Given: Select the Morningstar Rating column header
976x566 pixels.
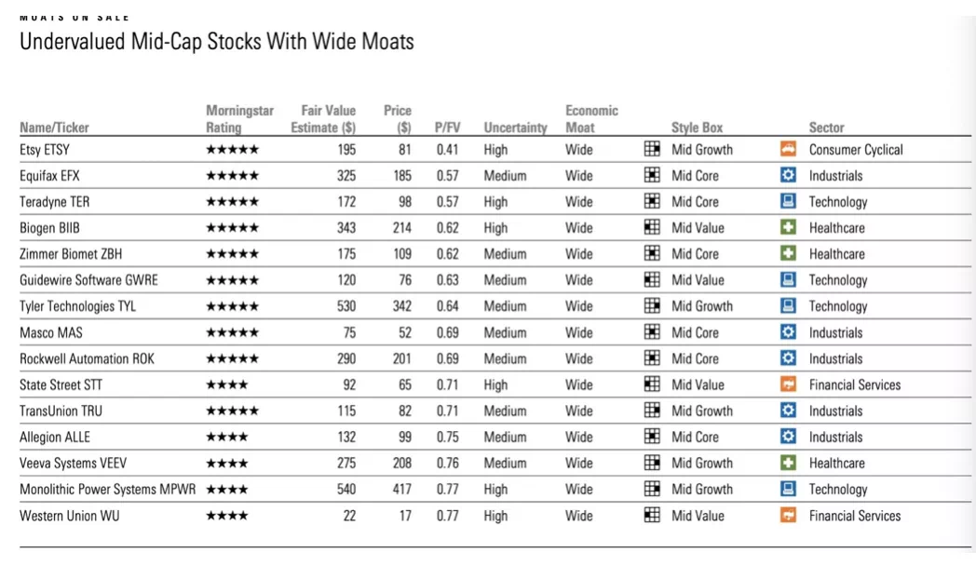Looking at the screenshot, I should pos(239,119).
